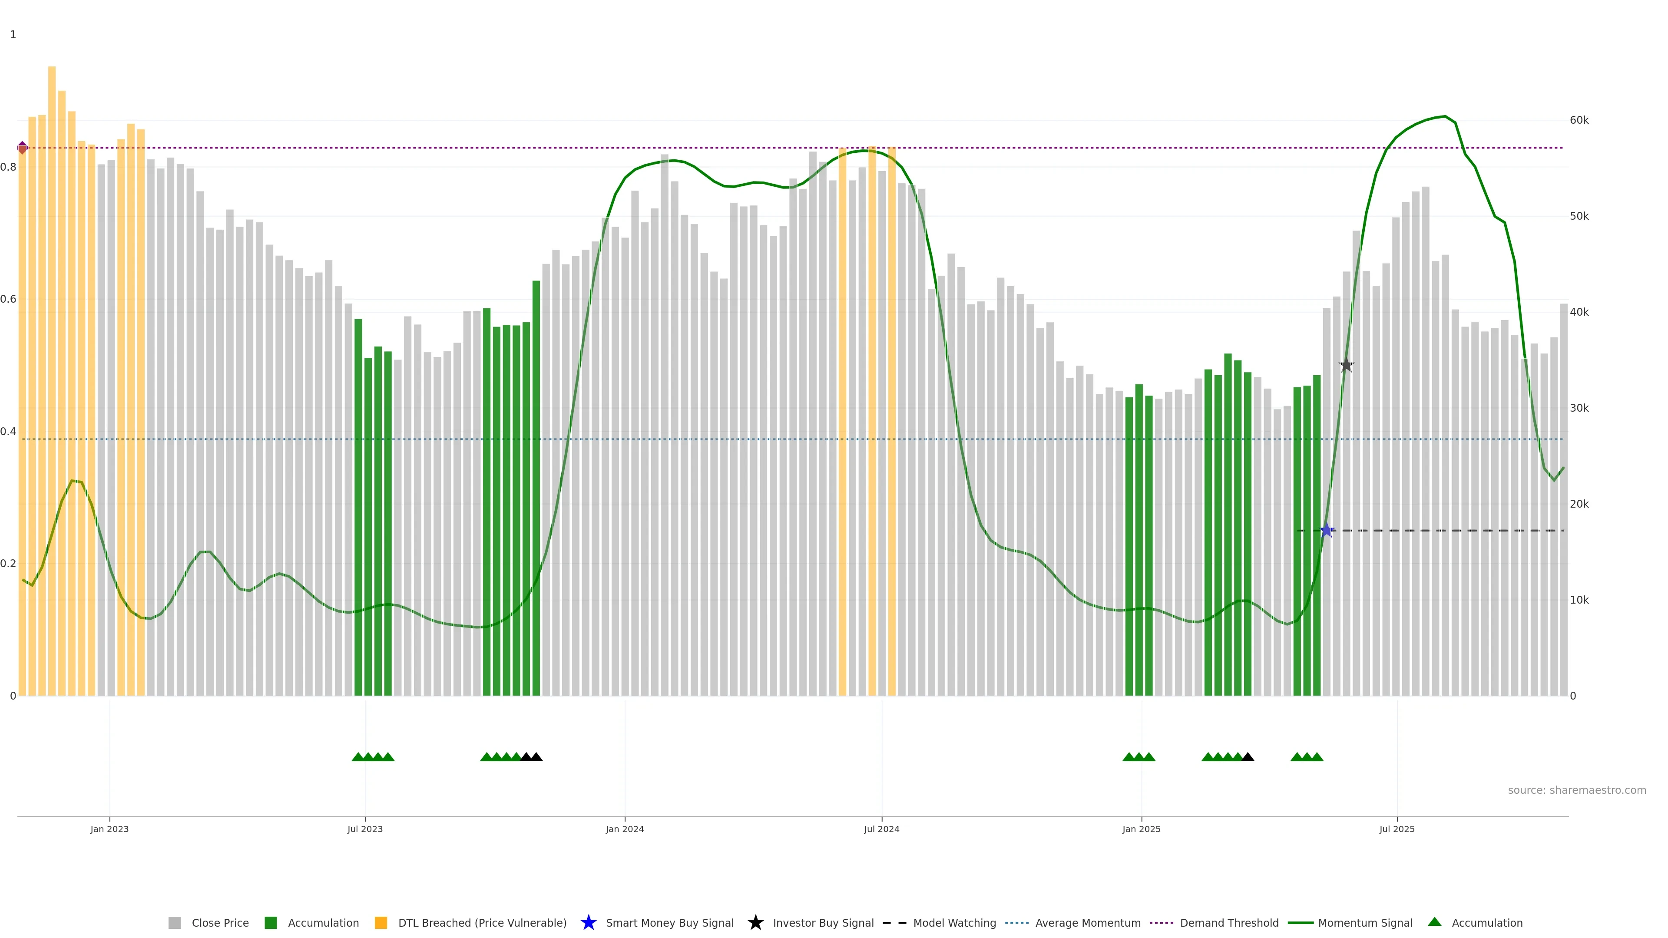The height and width of the screenshot is (938, 1668).
Task: Click rightmost green accumulation triangle below chart
Action: 1317,757
